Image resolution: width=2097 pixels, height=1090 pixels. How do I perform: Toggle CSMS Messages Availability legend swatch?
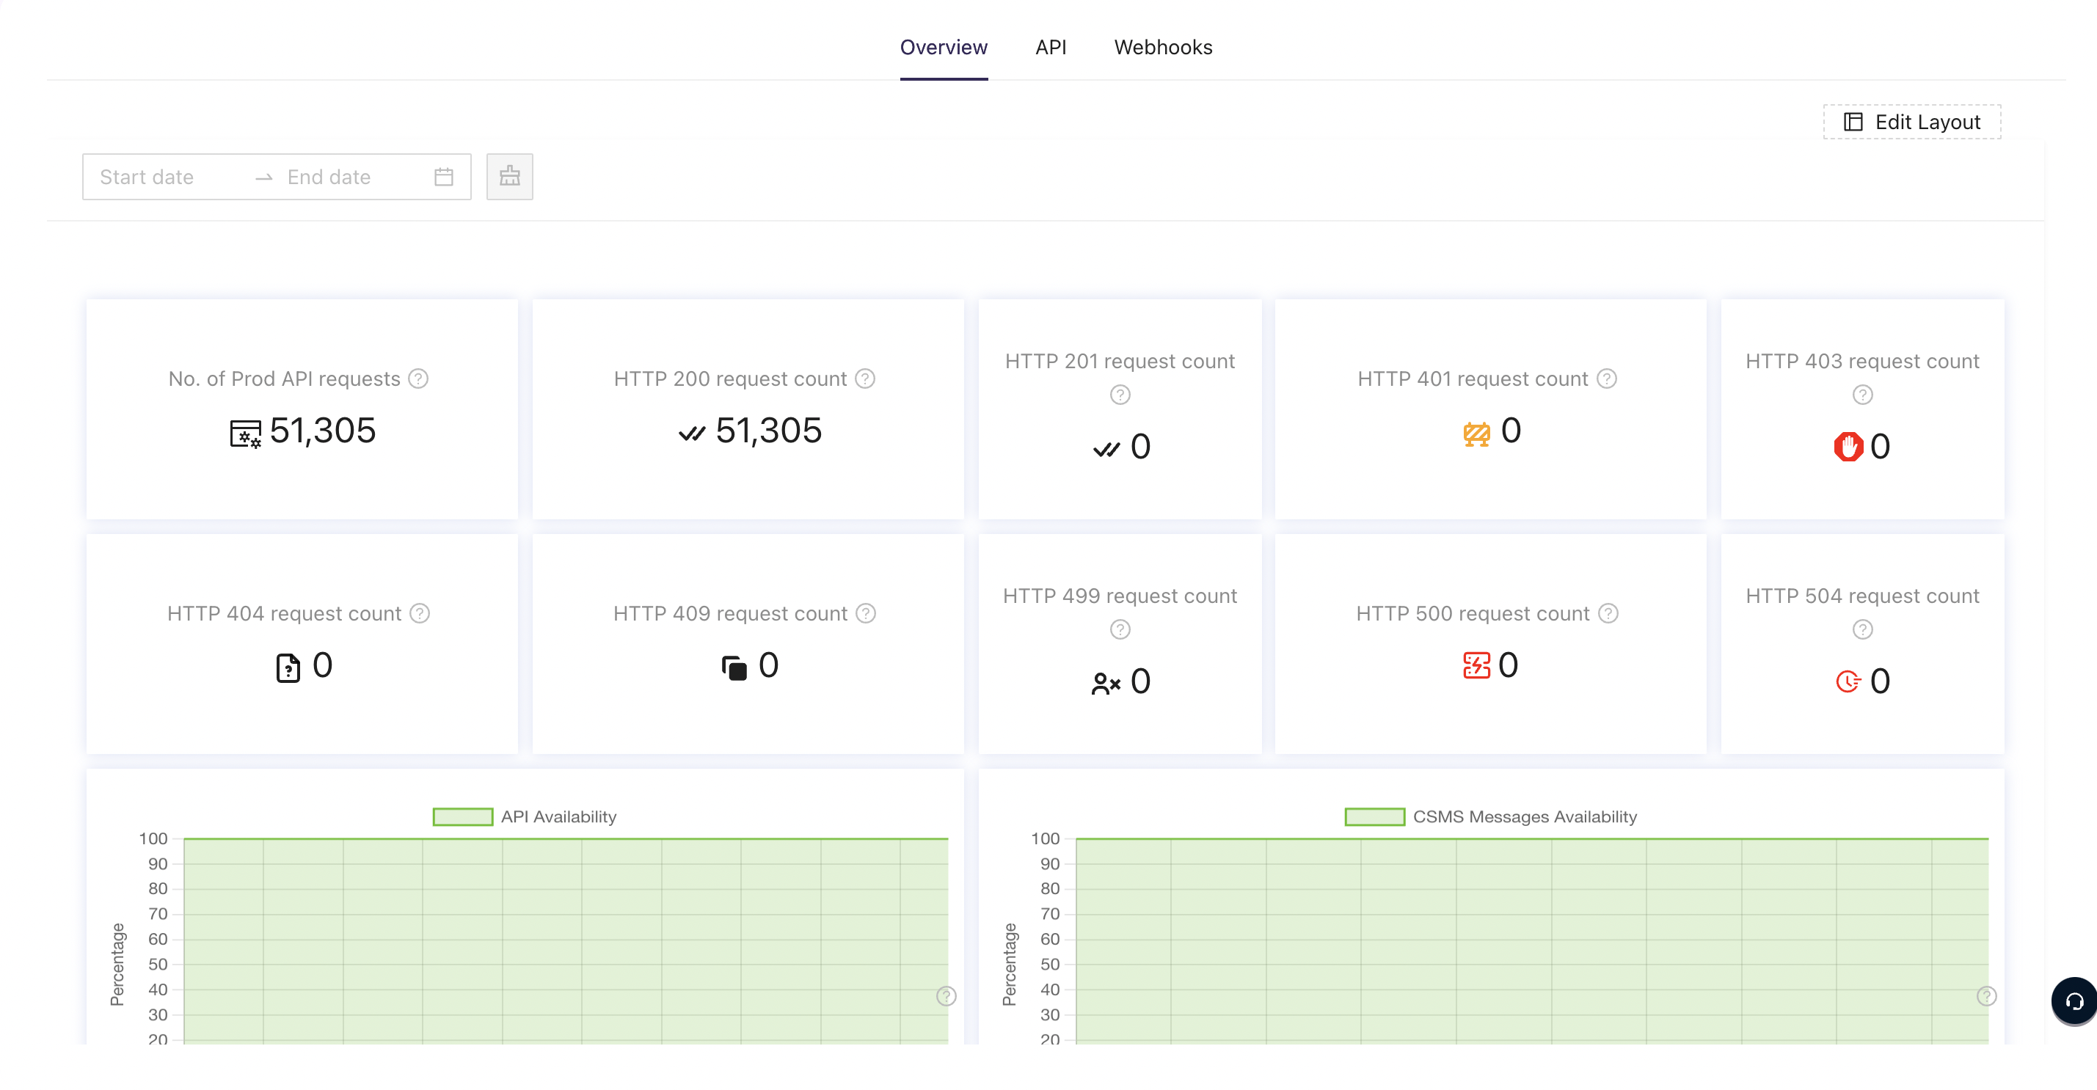click(x=1374, y=816)
